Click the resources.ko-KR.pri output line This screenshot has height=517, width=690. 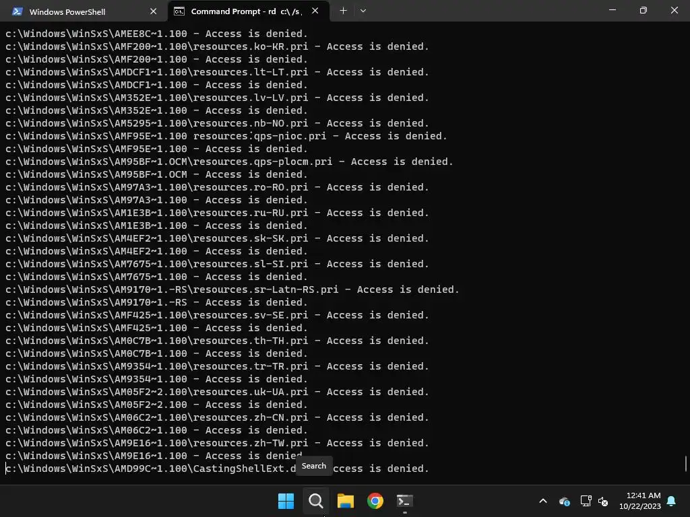(x=217, y=46)
